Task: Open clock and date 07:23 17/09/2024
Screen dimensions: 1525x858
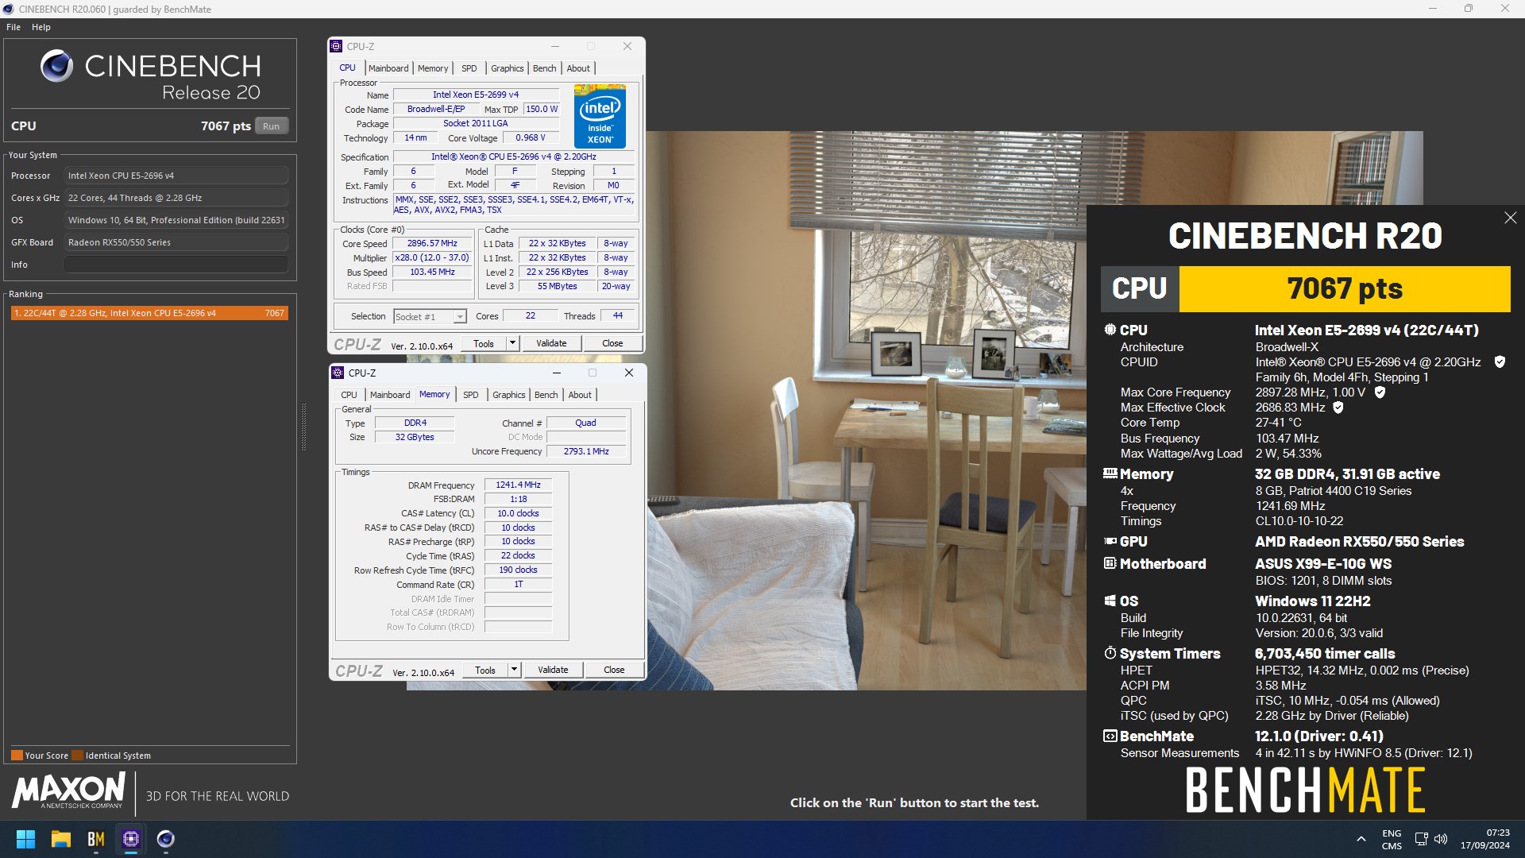Action: click(x=1484, y=839)
